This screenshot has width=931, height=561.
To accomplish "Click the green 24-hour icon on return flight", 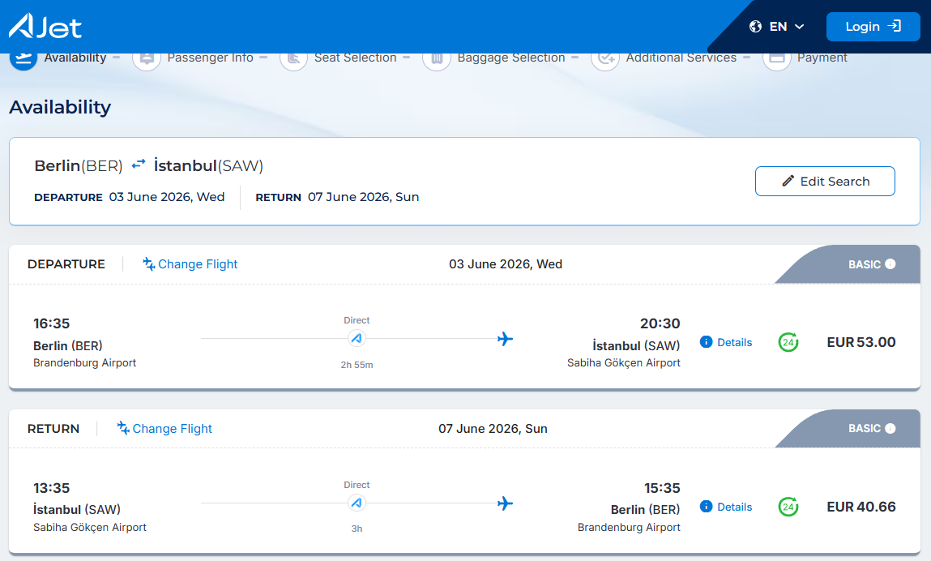I will tap(788, 507).
